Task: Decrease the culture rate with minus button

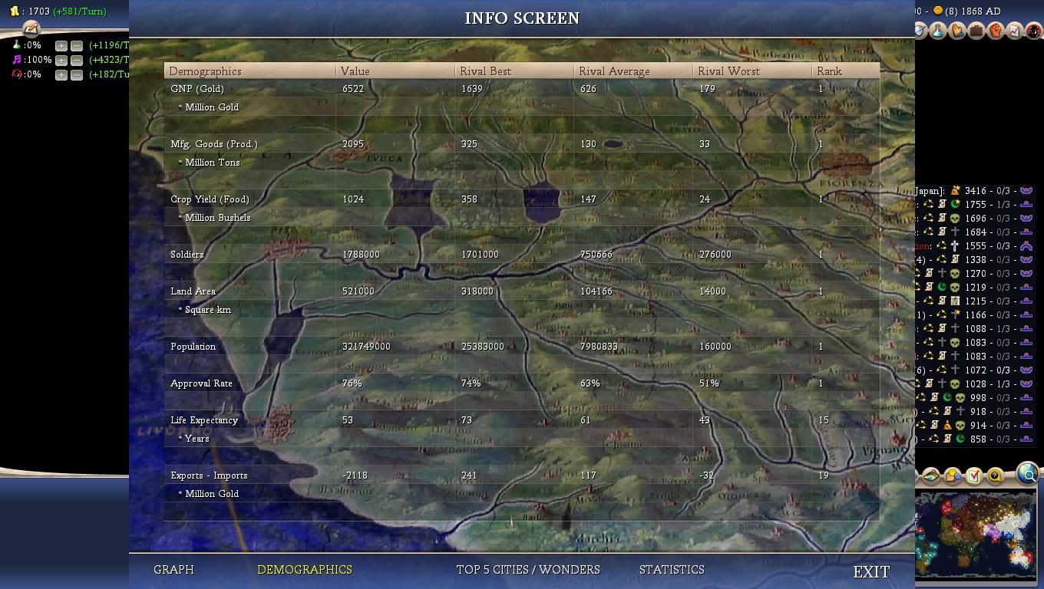Action: pyautogui.click(x=77, y=60)
